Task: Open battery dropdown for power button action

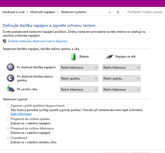Action: pos(79,68)
